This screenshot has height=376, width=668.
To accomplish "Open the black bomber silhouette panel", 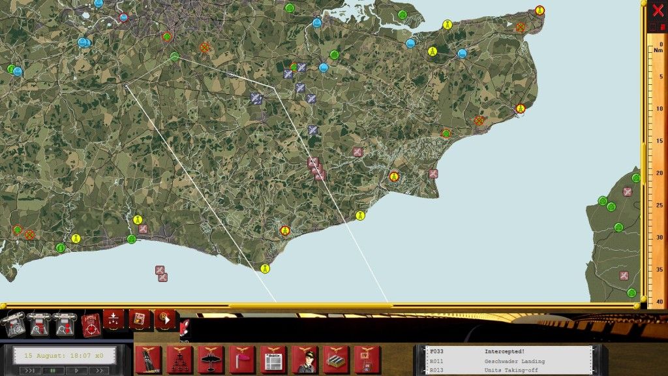I will coord(211,360).
